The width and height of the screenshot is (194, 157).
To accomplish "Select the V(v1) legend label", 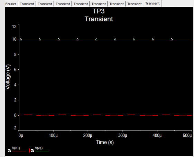I will [x=16, y=148].
